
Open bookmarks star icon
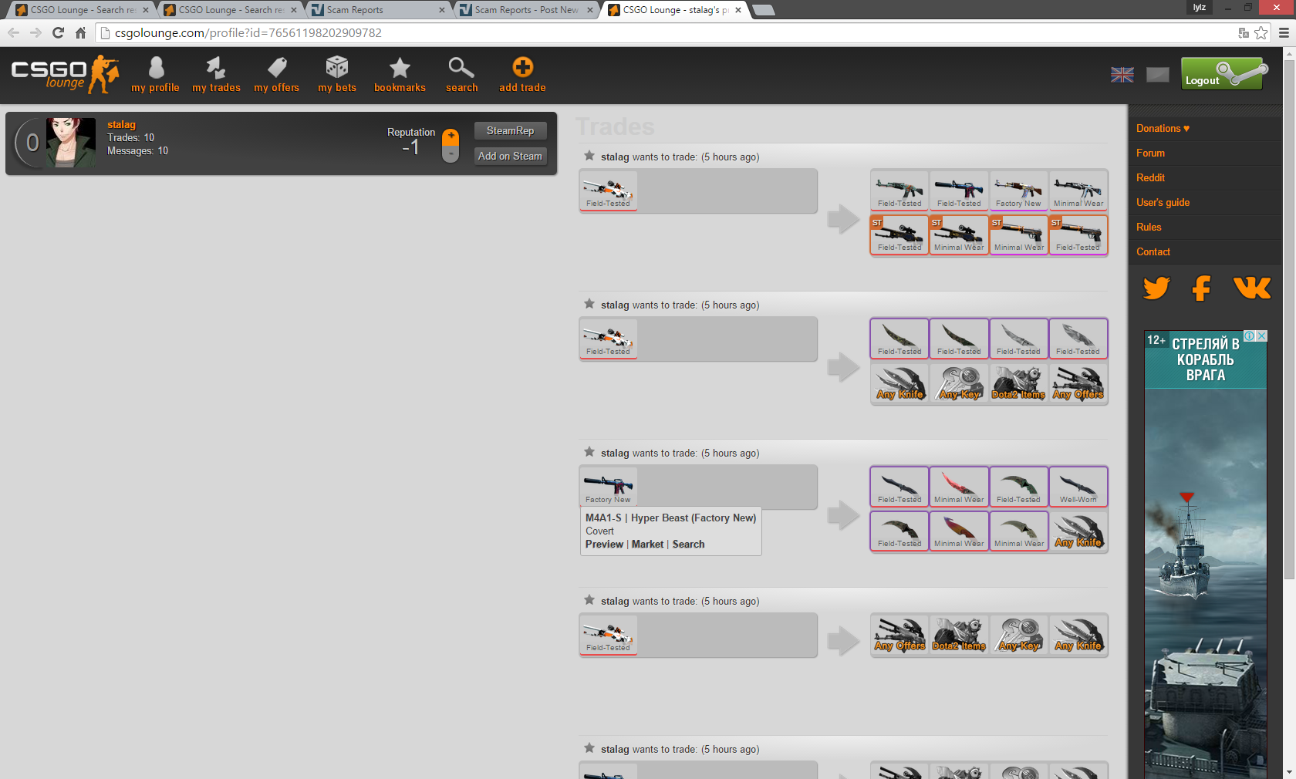pyautogui.click(x=400, y=68)
